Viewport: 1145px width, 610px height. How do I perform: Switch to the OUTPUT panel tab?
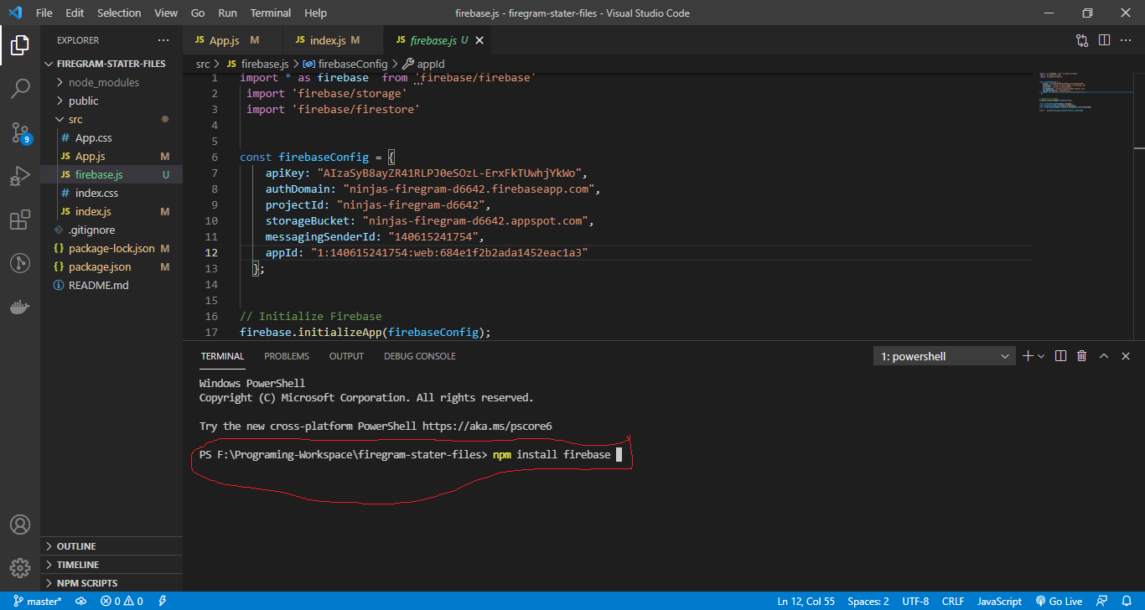tap(346, 356)
